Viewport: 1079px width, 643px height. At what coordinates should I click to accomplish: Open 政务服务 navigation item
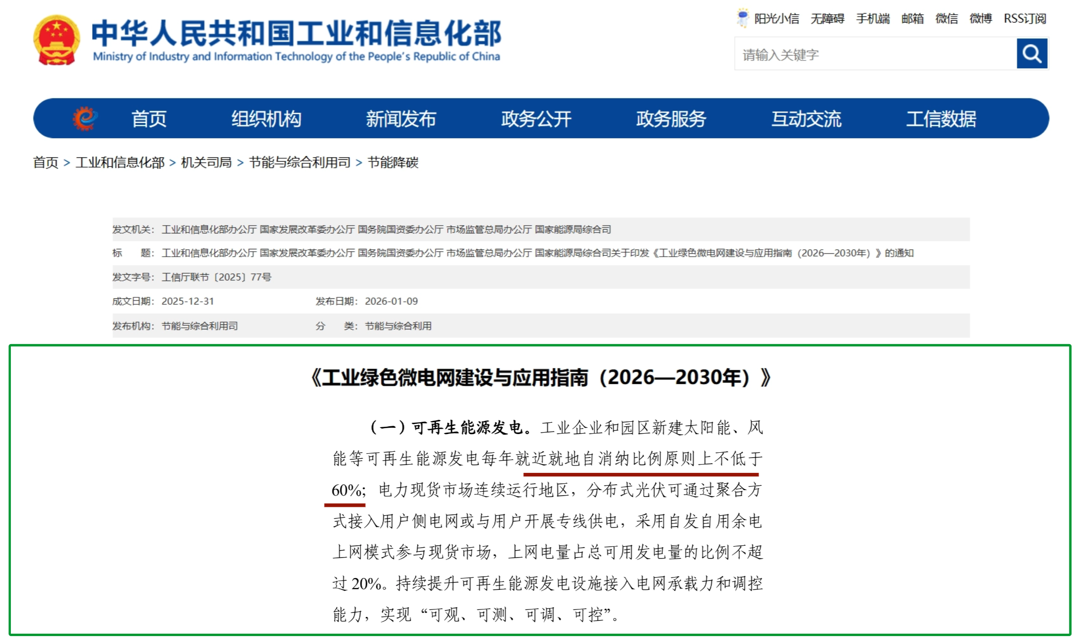[671, 119]
